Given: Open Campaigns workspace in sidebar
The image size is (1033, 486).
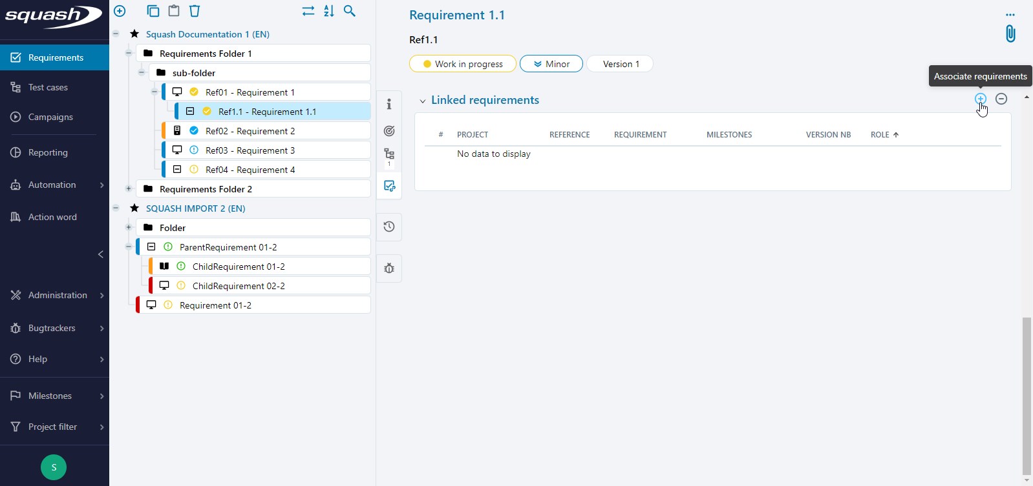Looking at the screenshot, I should [x=50, y=117].
